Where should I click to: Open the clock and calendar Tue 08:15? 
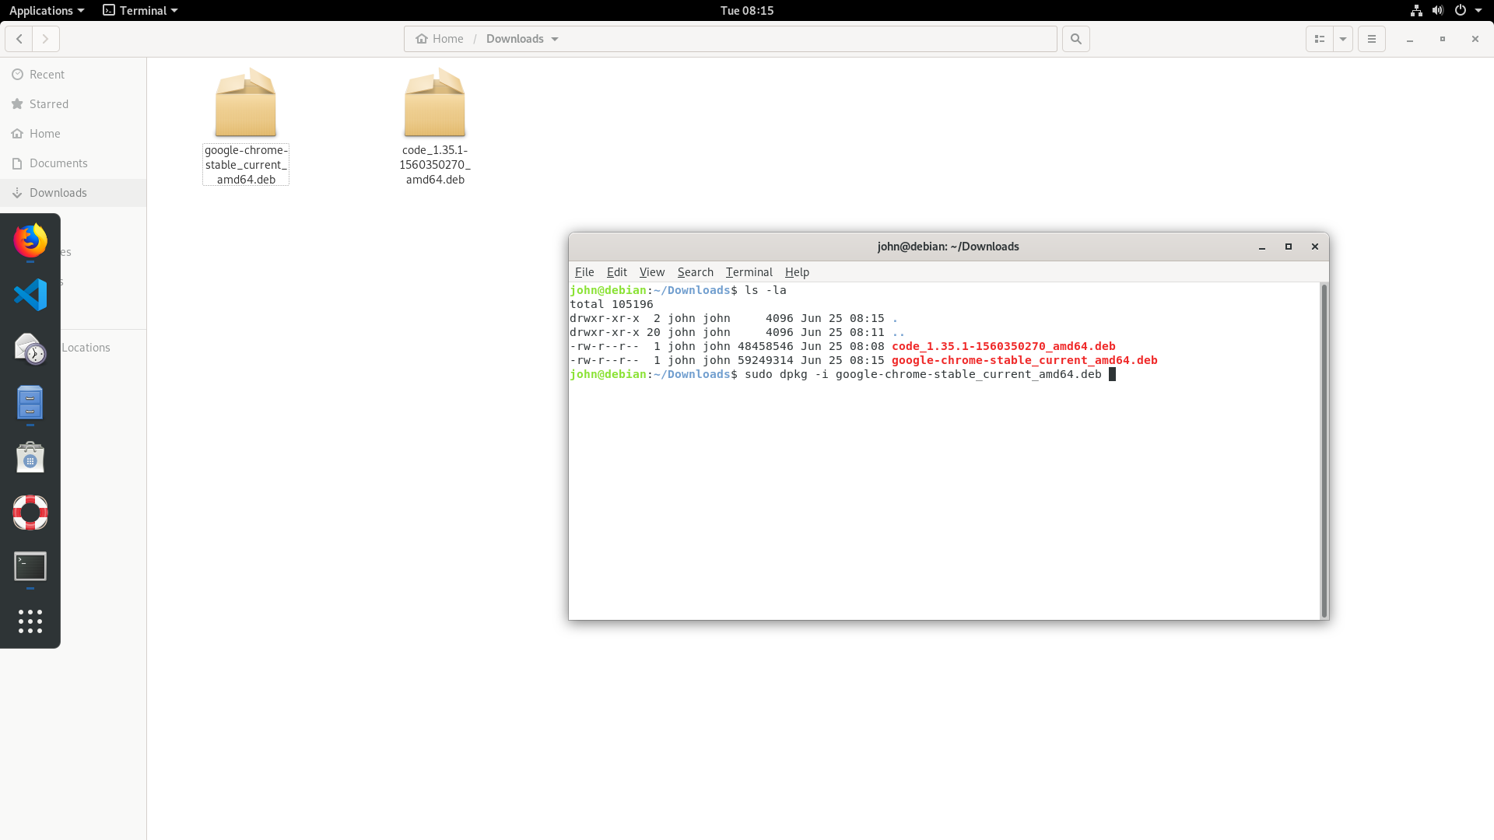pos(747,10)
